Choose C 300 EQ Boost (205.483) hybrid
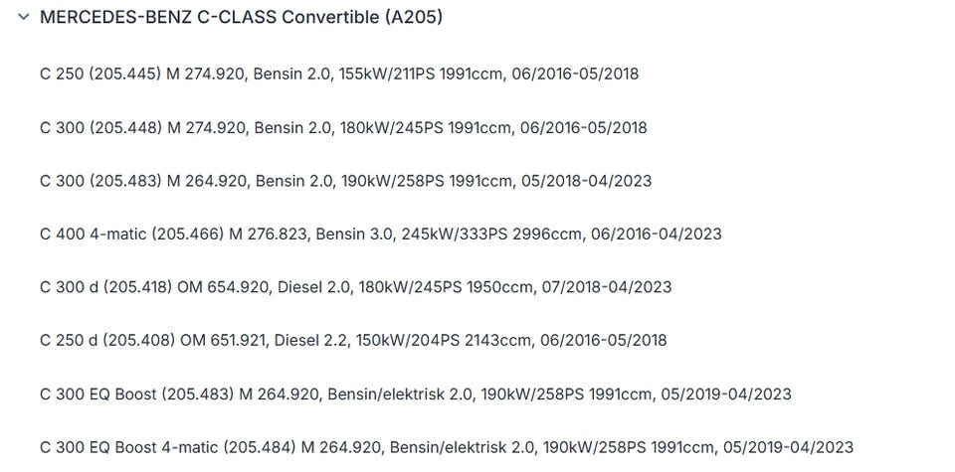The width and height of the screenshot is (955, 472). click(416, 393)
